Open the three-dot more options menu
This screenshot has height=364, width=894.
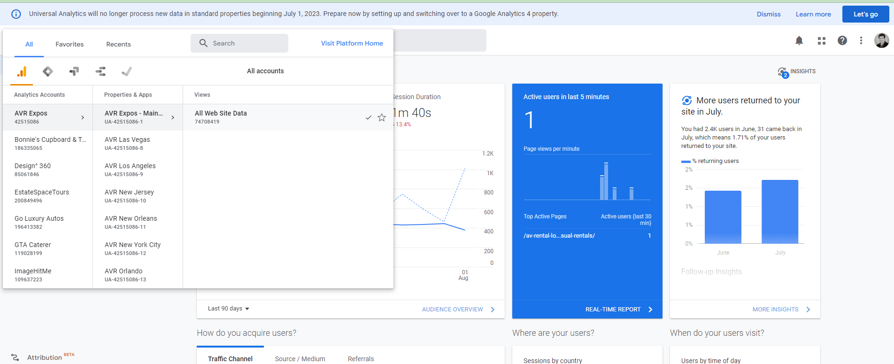861,41
